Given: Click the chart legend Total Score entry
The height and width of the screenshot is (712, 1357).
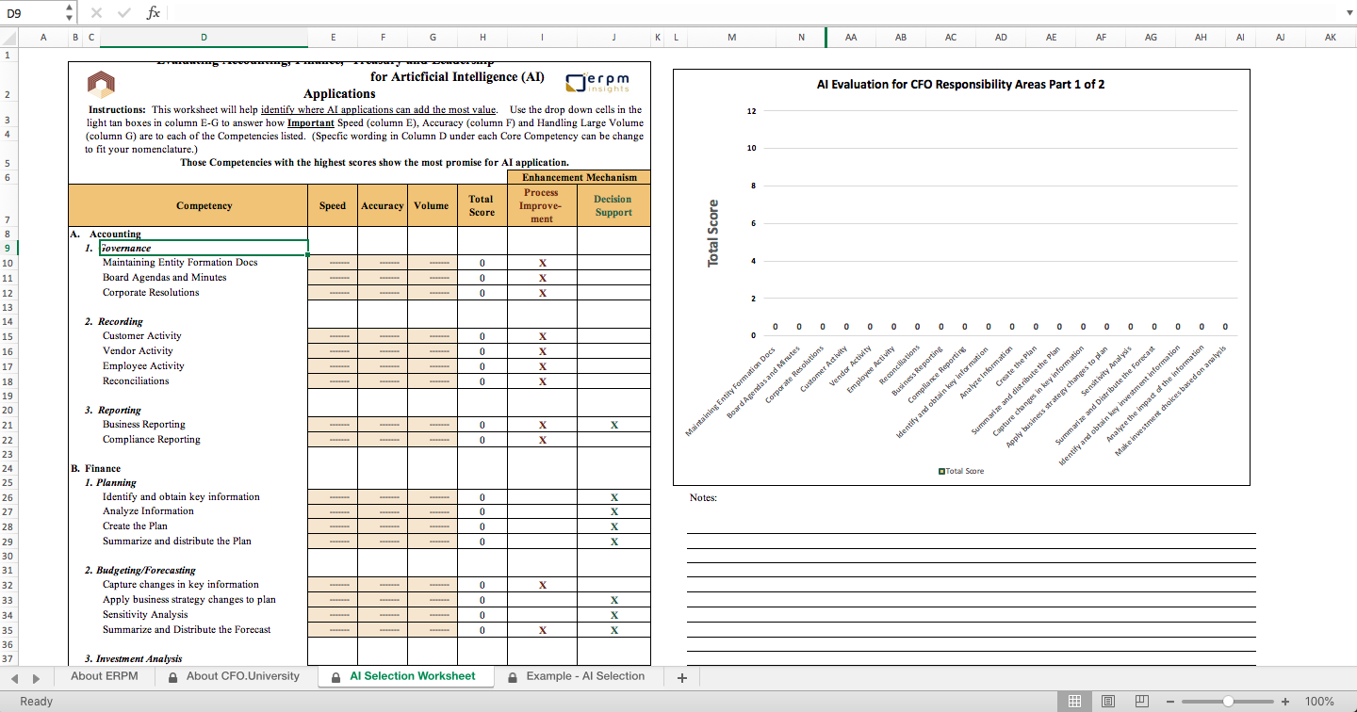Looking at the screenshot, I should pos(961,471).
